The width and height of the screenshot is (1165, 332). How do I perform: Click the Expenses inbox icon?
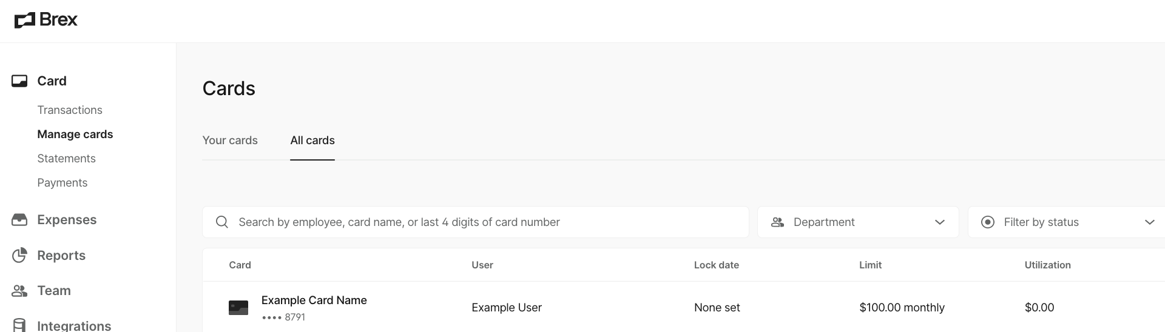click(x=19, y=220)
